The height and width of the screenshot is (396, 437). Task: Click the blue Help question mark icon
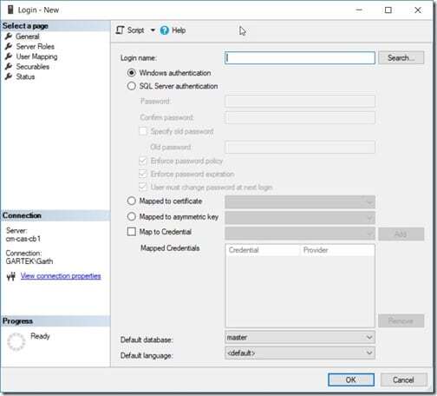[x=165, y=30]
